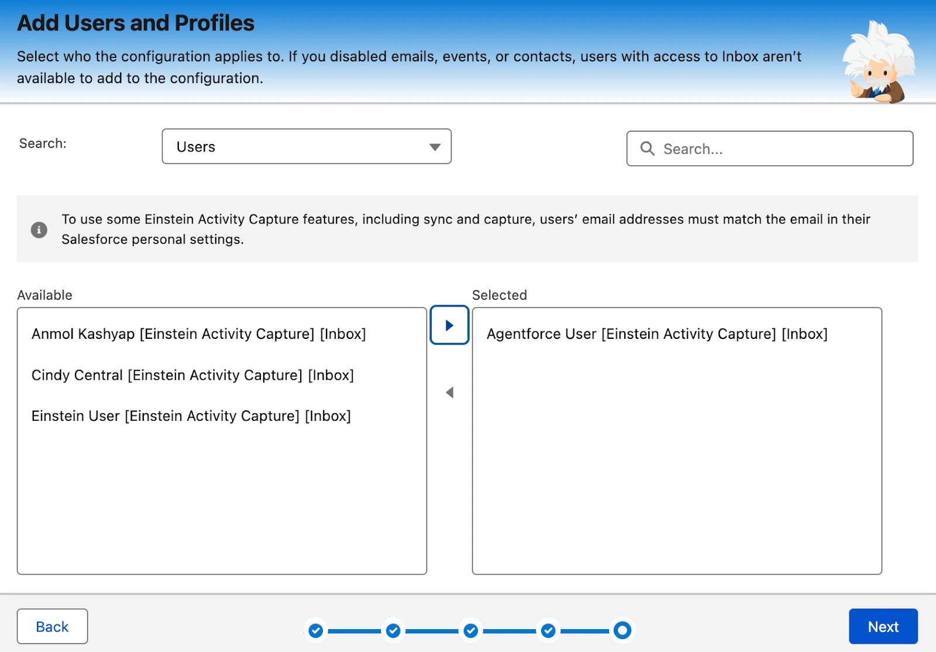Click the current fifth progress step
The height and width of the screenshot is (652, 936).
(622, 630)
